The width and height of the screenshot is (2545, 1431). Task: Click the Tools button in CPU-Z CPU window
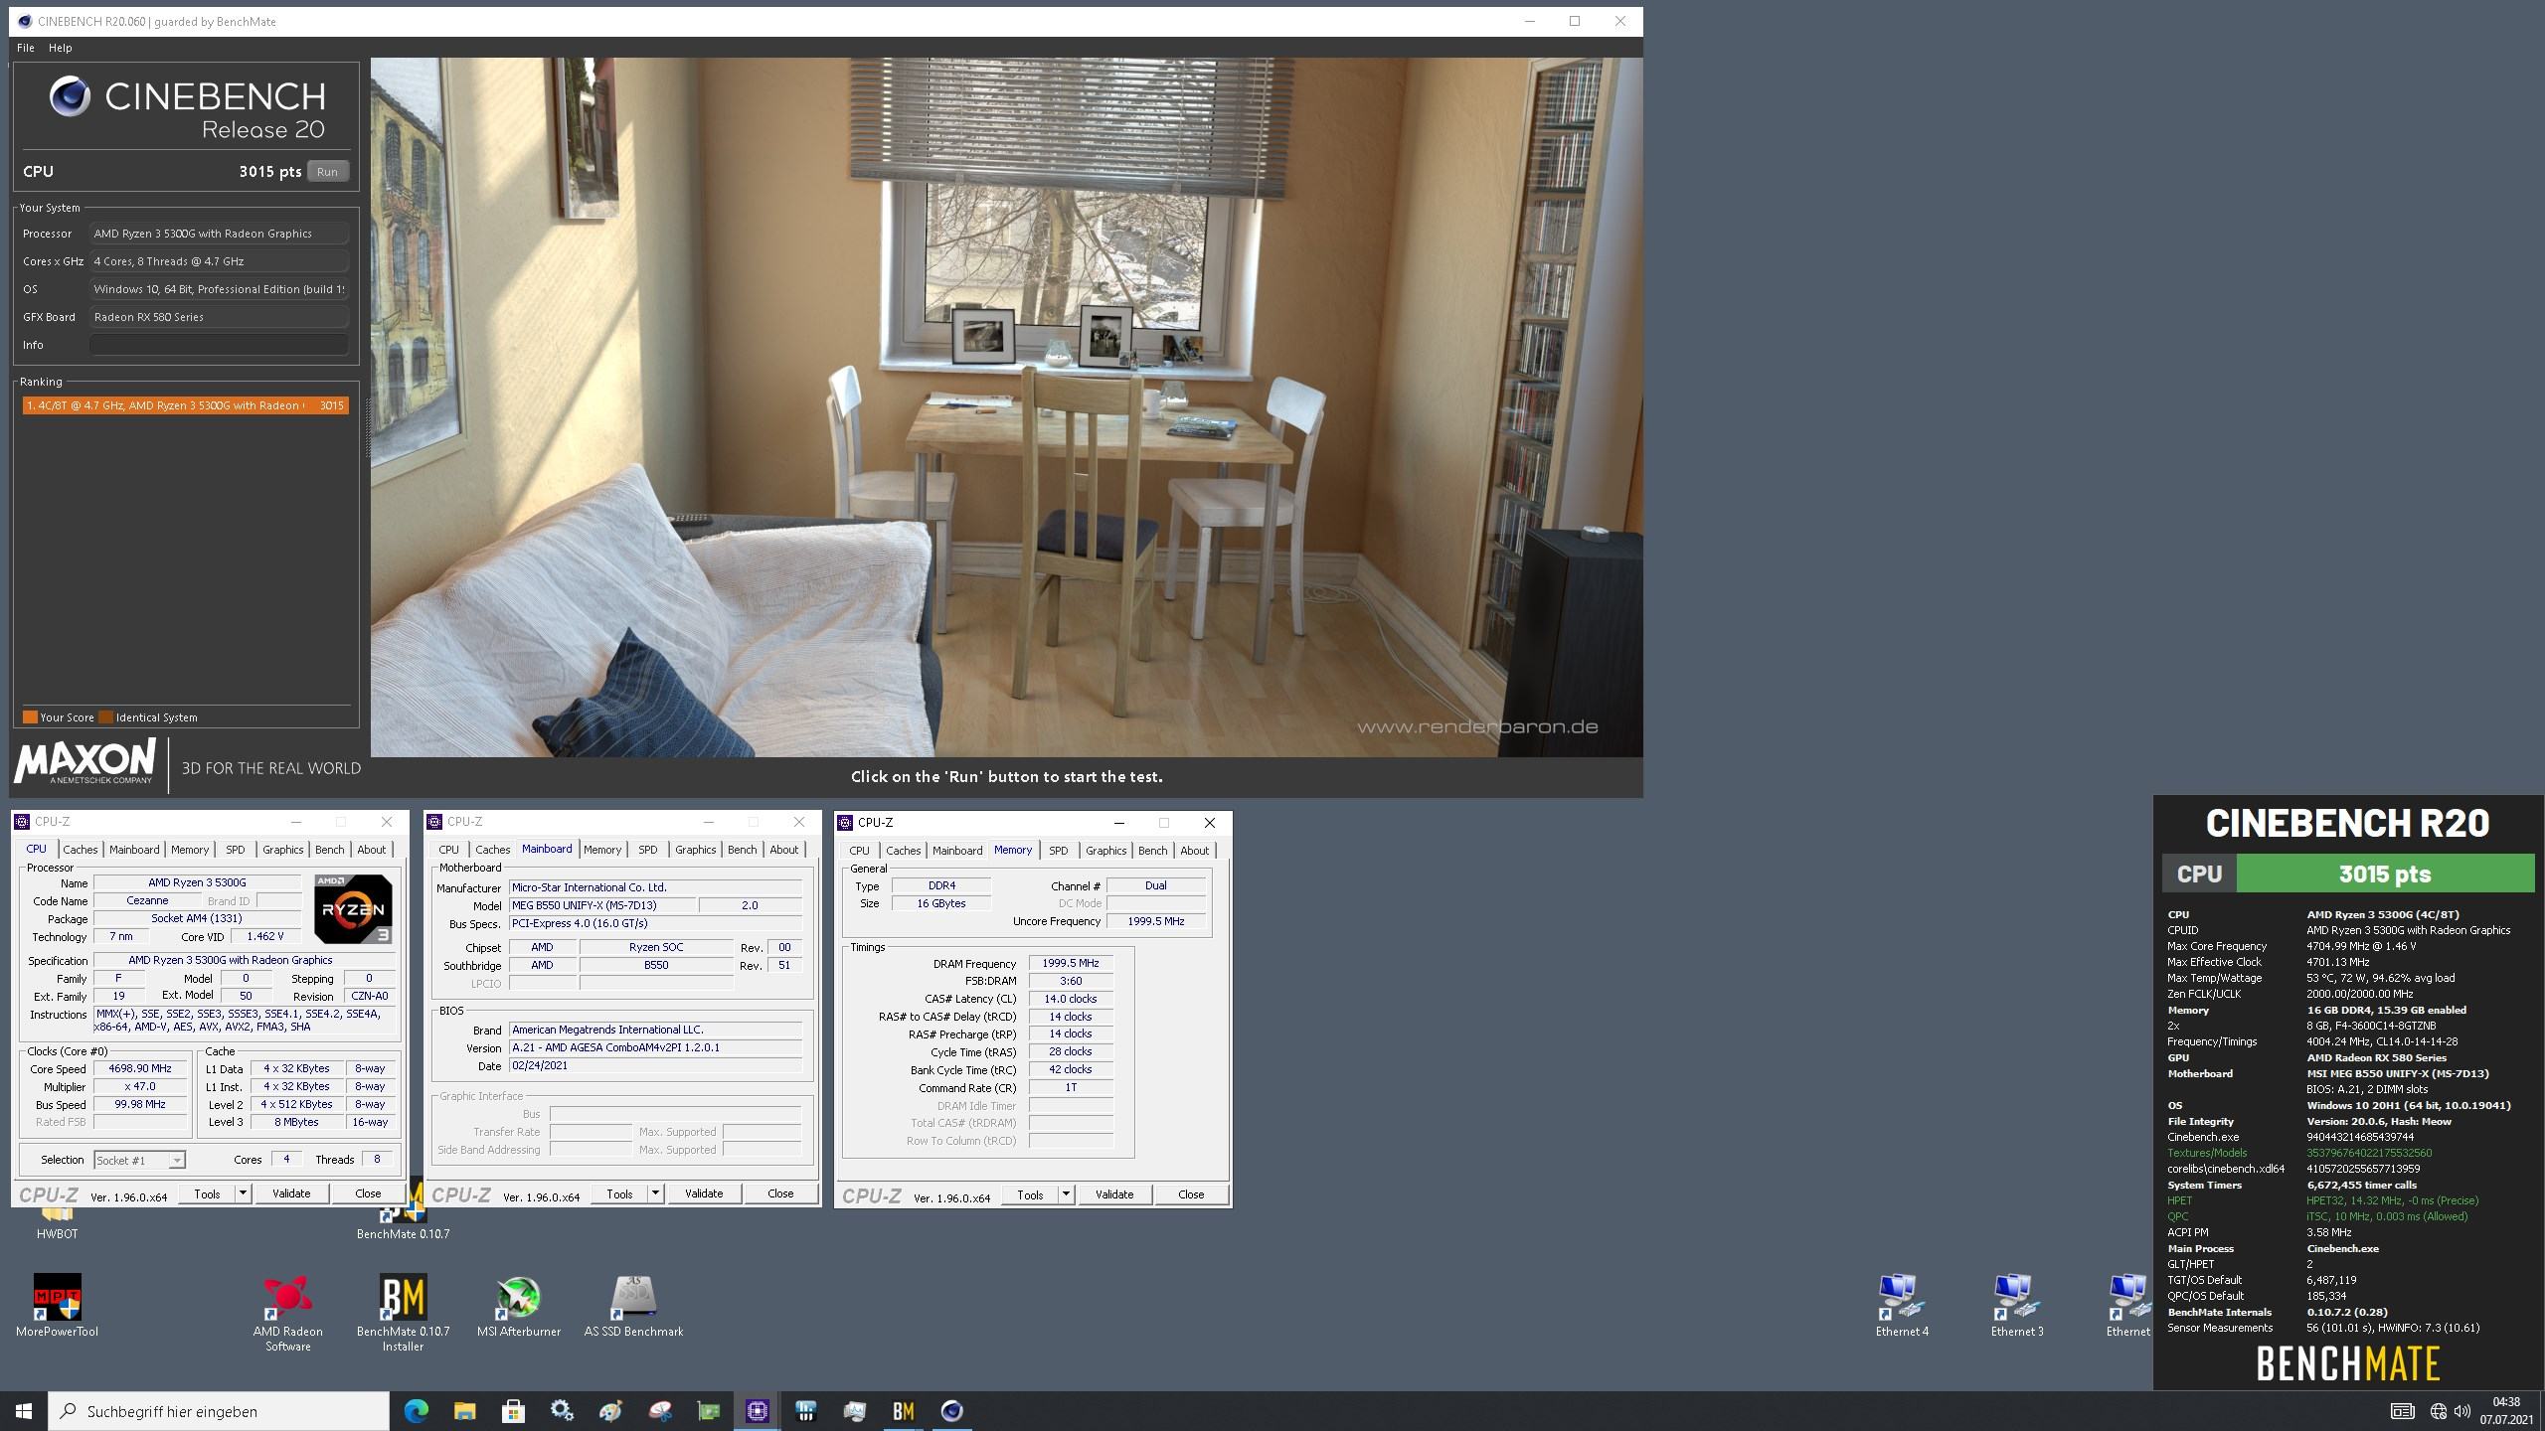point(207,1193)
